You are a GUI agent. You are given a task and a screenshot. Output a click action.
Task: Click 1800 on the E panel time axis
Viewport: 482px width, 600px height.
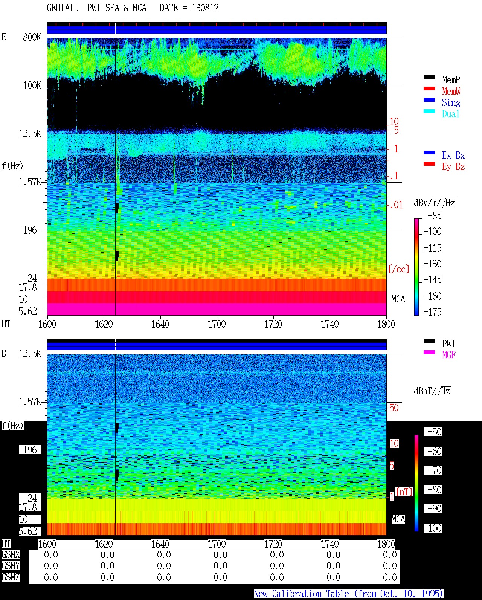tap(386, 324)
